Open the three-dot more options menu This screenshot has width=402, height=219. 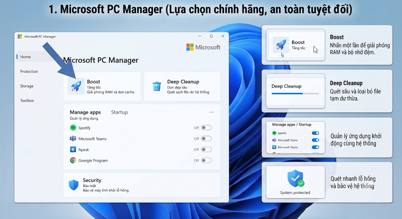coord(211,112)
